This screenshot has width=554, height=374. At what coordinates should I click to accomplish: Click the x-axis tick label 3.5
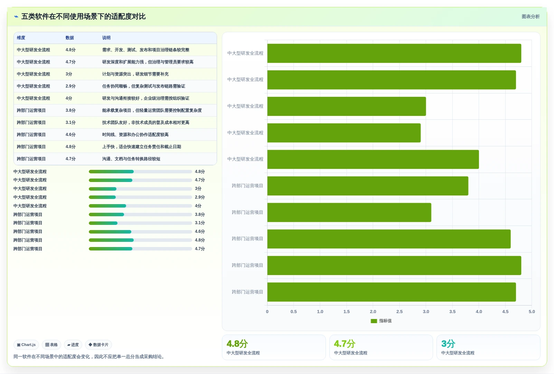[x=452, y=312]
